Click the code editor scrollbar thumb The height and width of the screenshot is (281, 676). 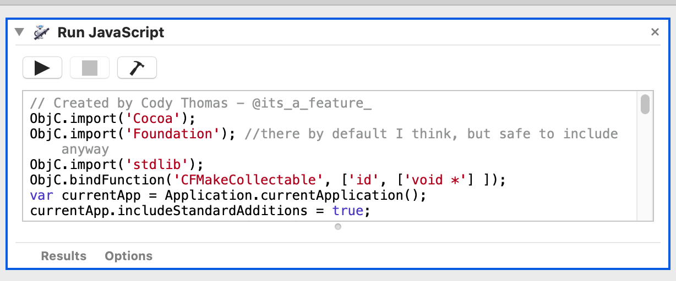645,104
